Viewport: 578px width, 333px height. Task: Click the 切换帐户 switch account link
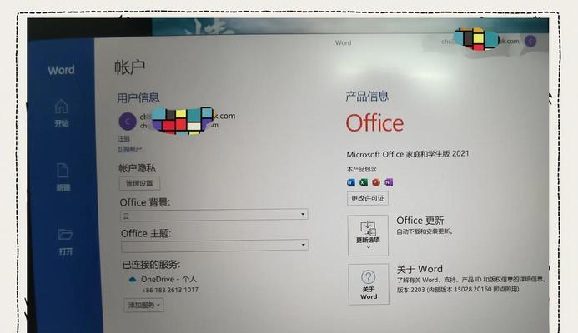pos(129,149)
